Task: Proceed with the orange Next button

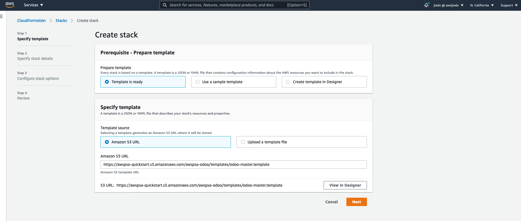Action: (x=356, y=202)
